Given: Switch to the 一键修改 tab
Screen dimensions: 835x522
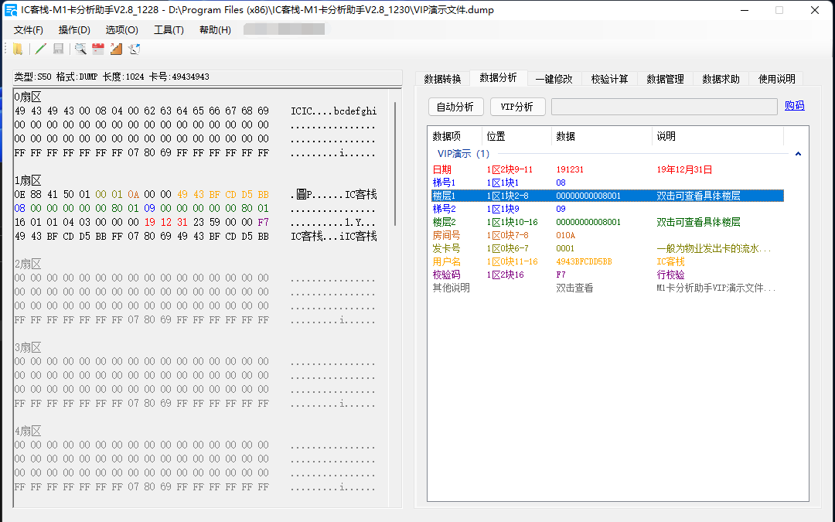Looking at the screenshot, I should click(554, 79).
